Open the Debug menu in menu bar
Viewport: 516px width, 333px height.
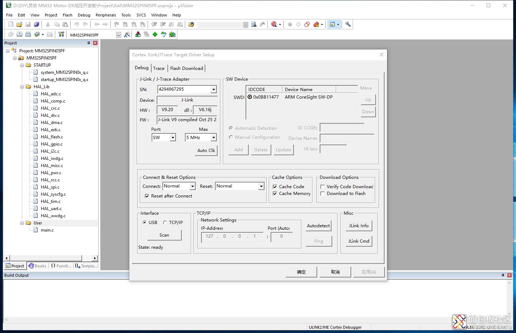84,15
